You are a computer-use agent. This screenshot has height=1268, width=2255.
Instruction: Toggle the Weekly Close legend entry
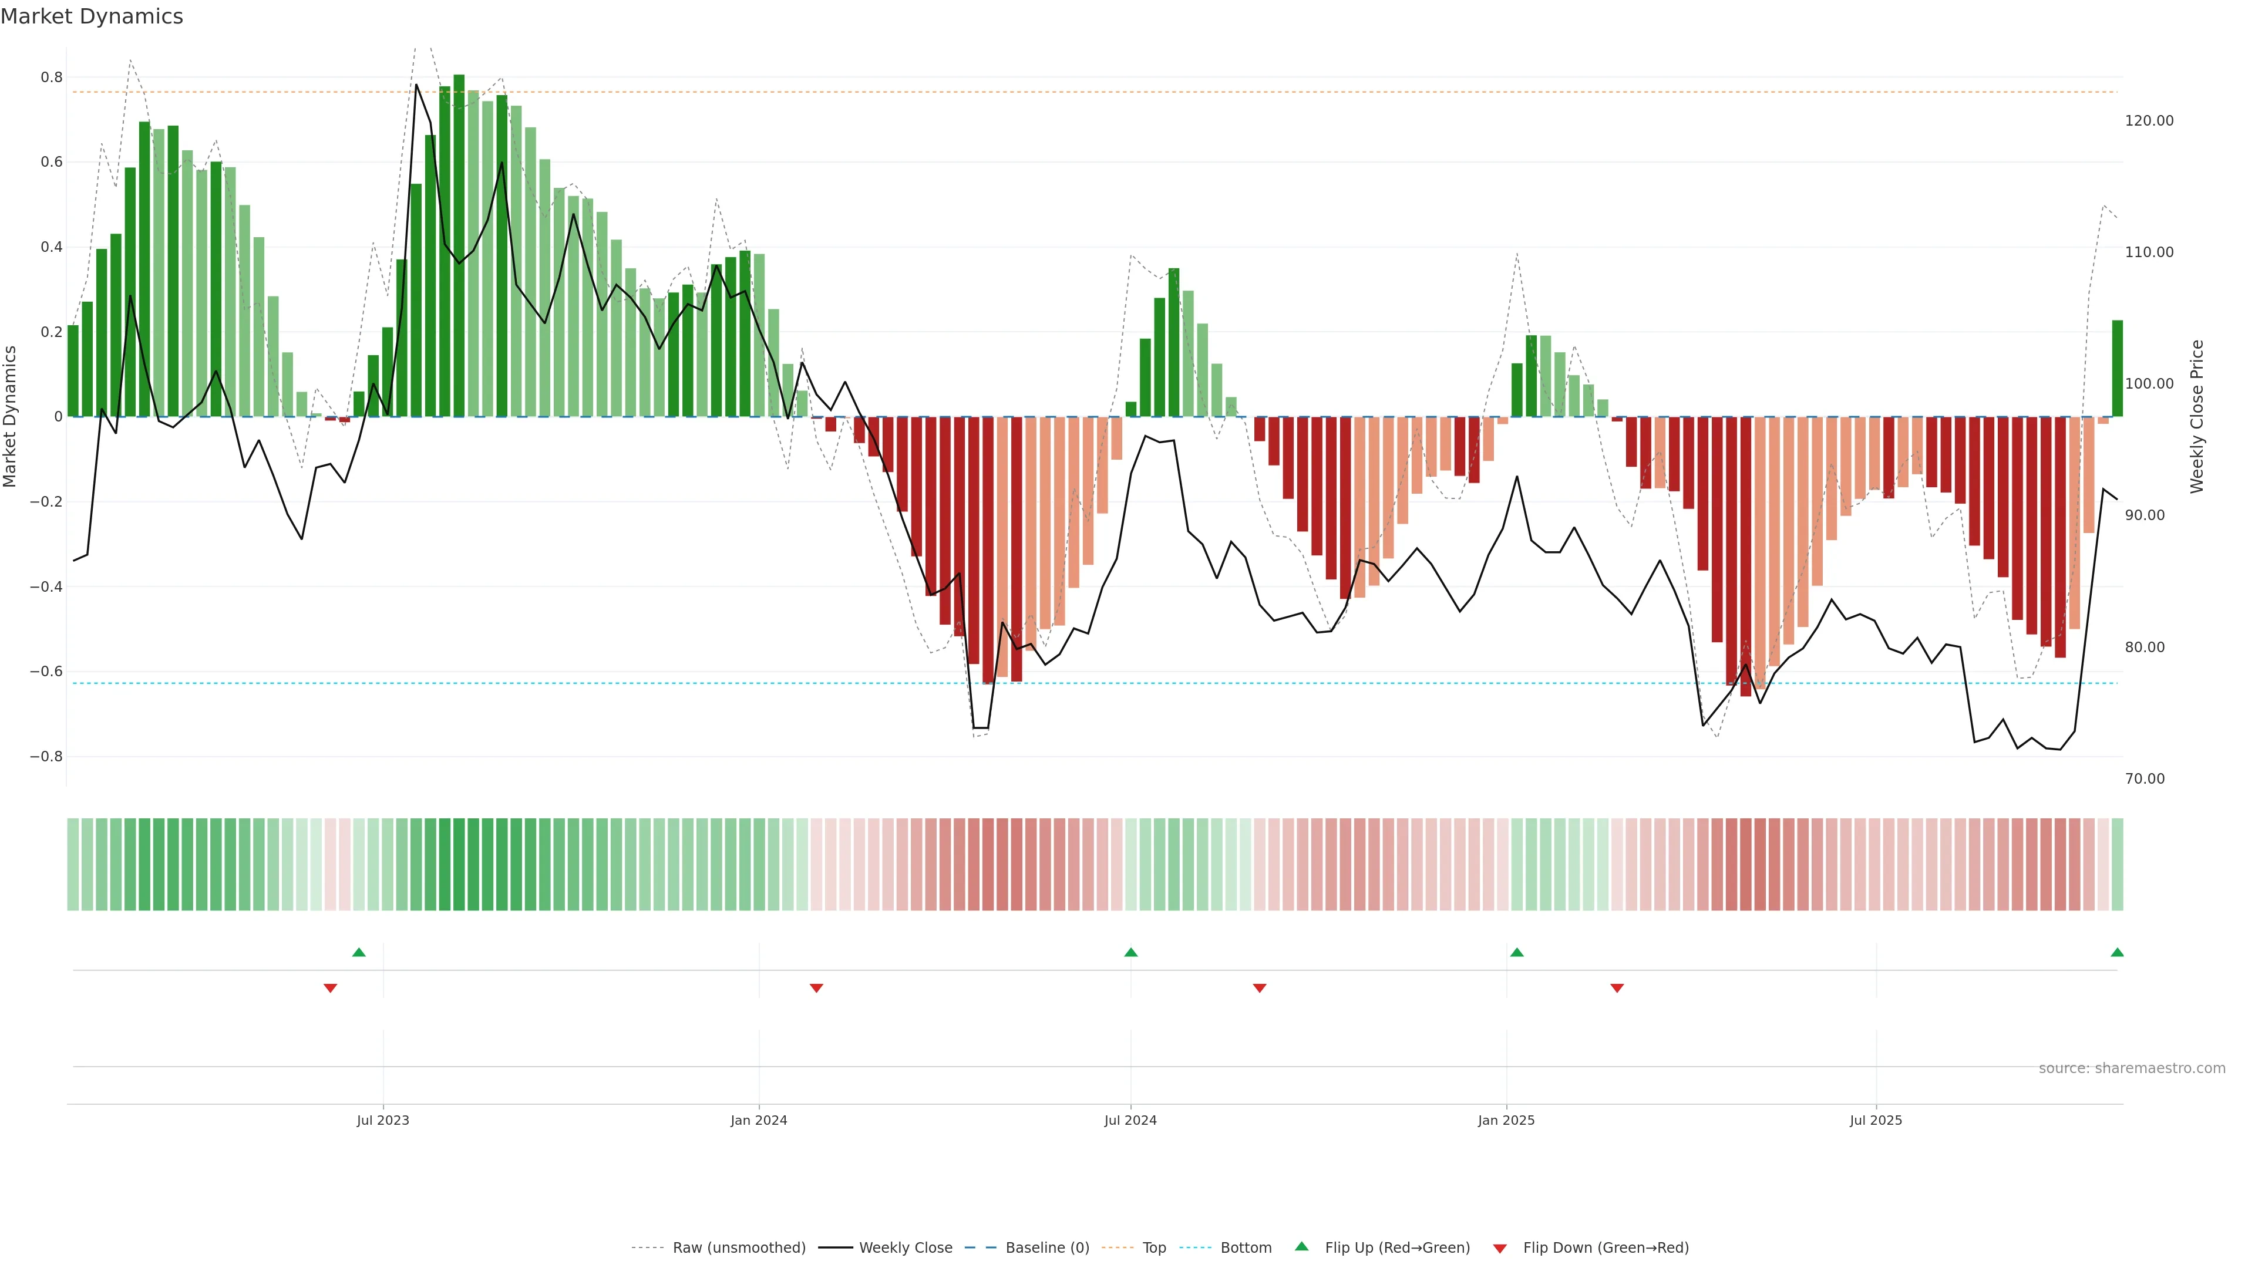[x=905, y=1248]
